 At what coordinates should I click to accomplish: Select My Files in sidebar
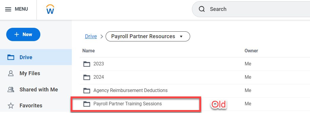pyautogui.click(x=36, y=73)
